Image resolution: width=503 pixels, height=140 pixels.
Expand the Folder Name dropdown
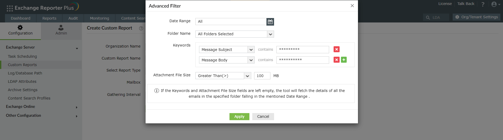[270, 34]
